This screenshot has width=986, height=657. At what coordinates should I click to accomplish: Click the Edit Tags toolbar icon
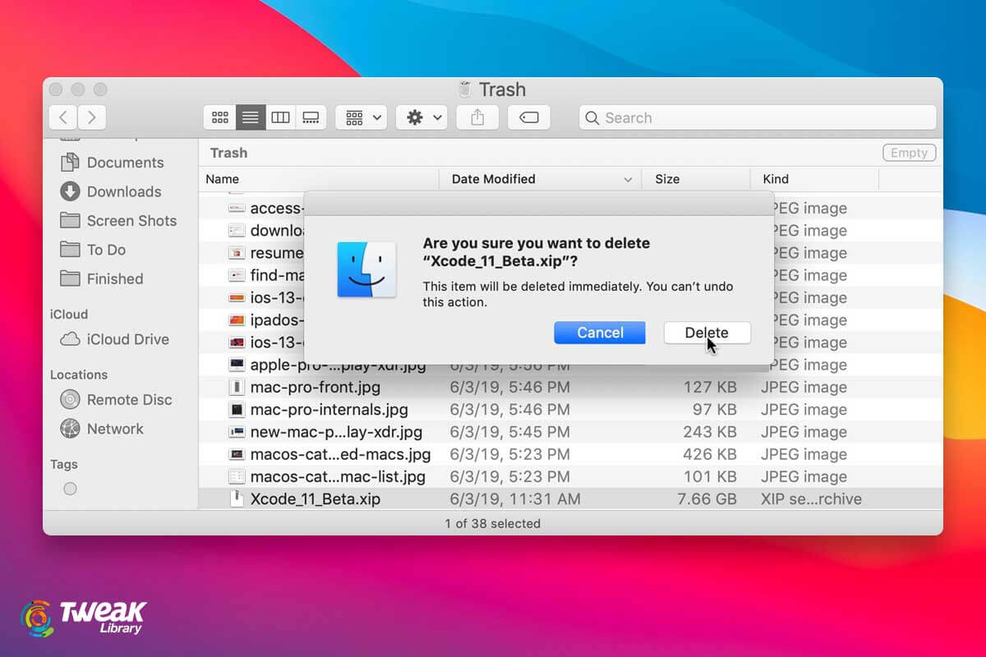pos(528,117)
